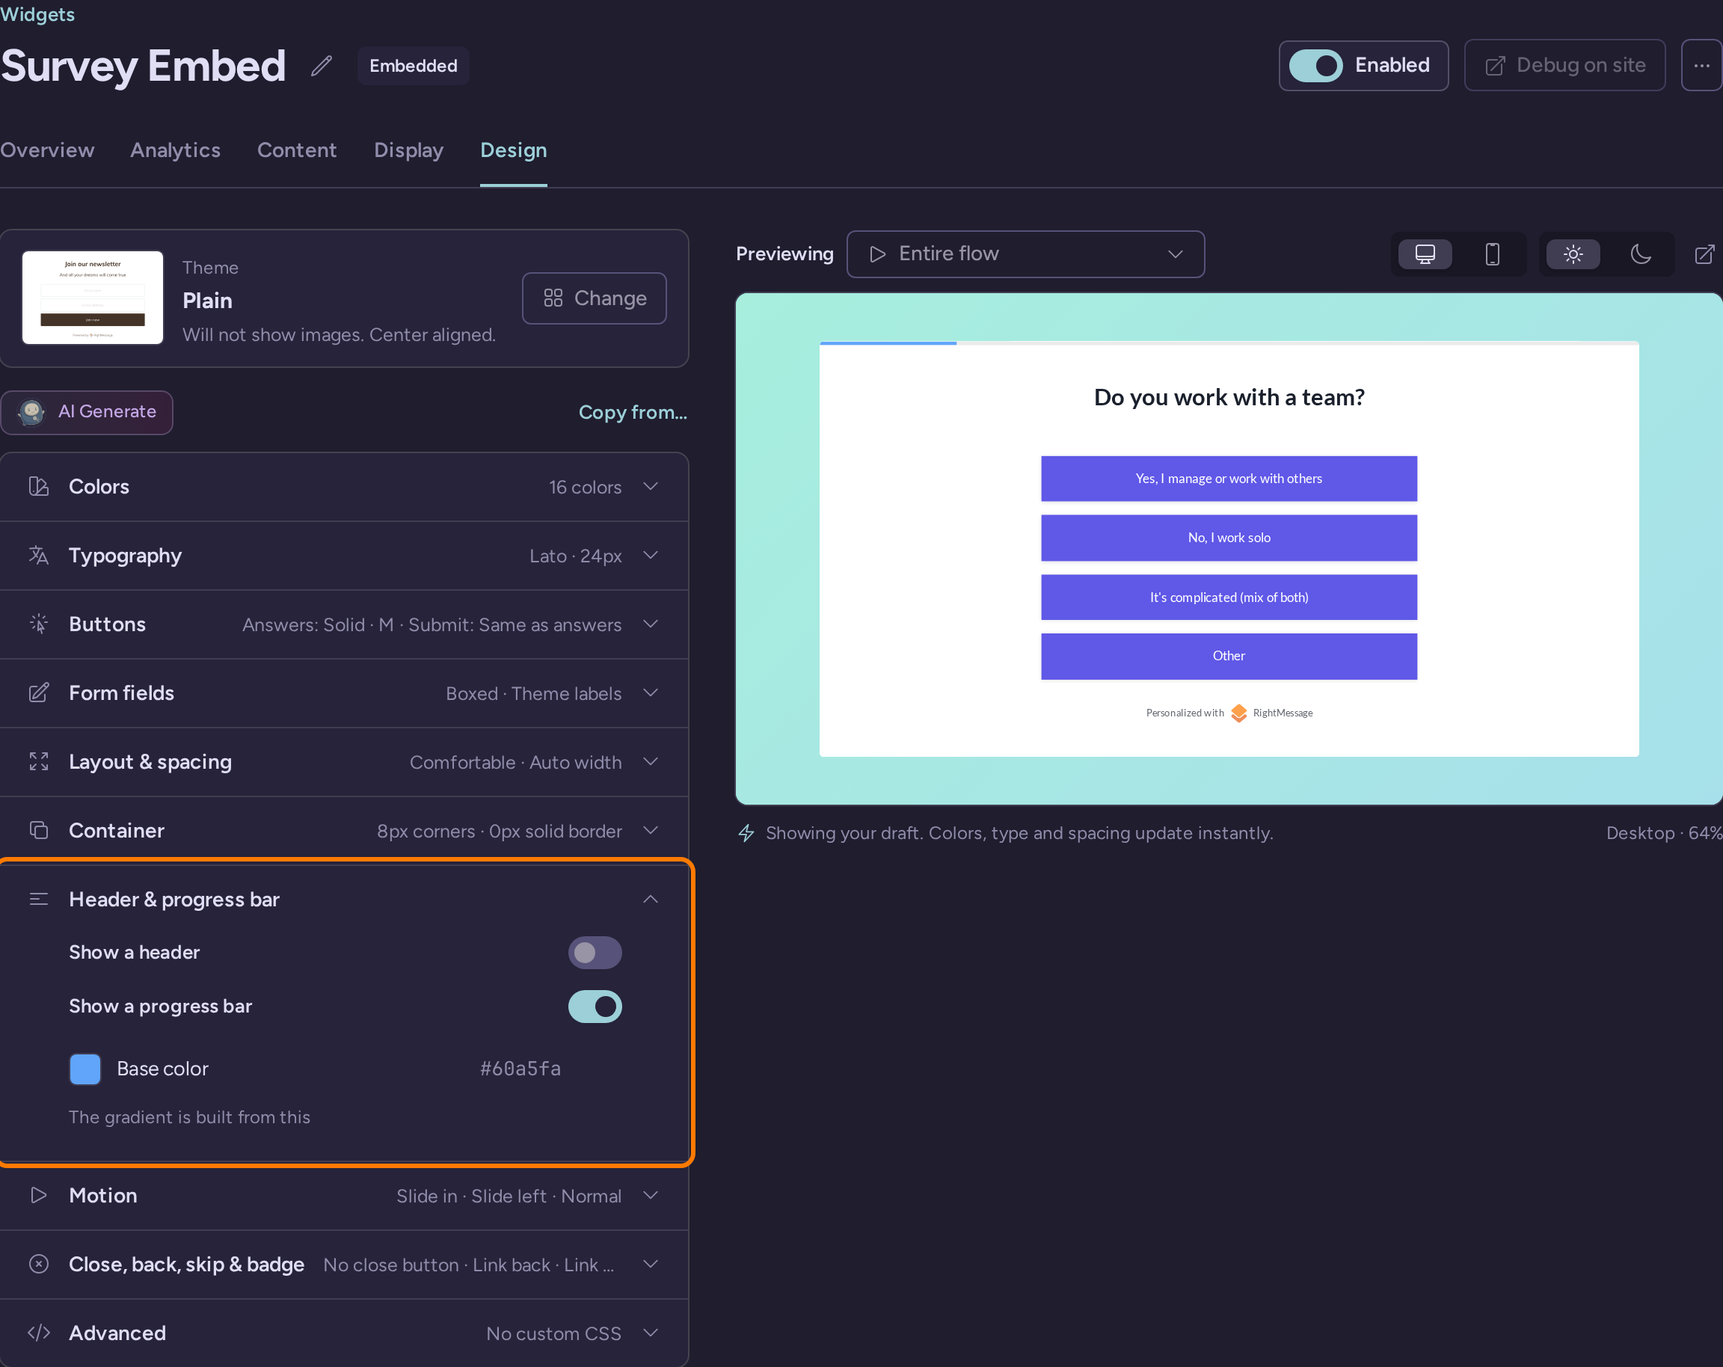
Task: Click the Advanced code brackets icon
Action: coord(38,1333)
